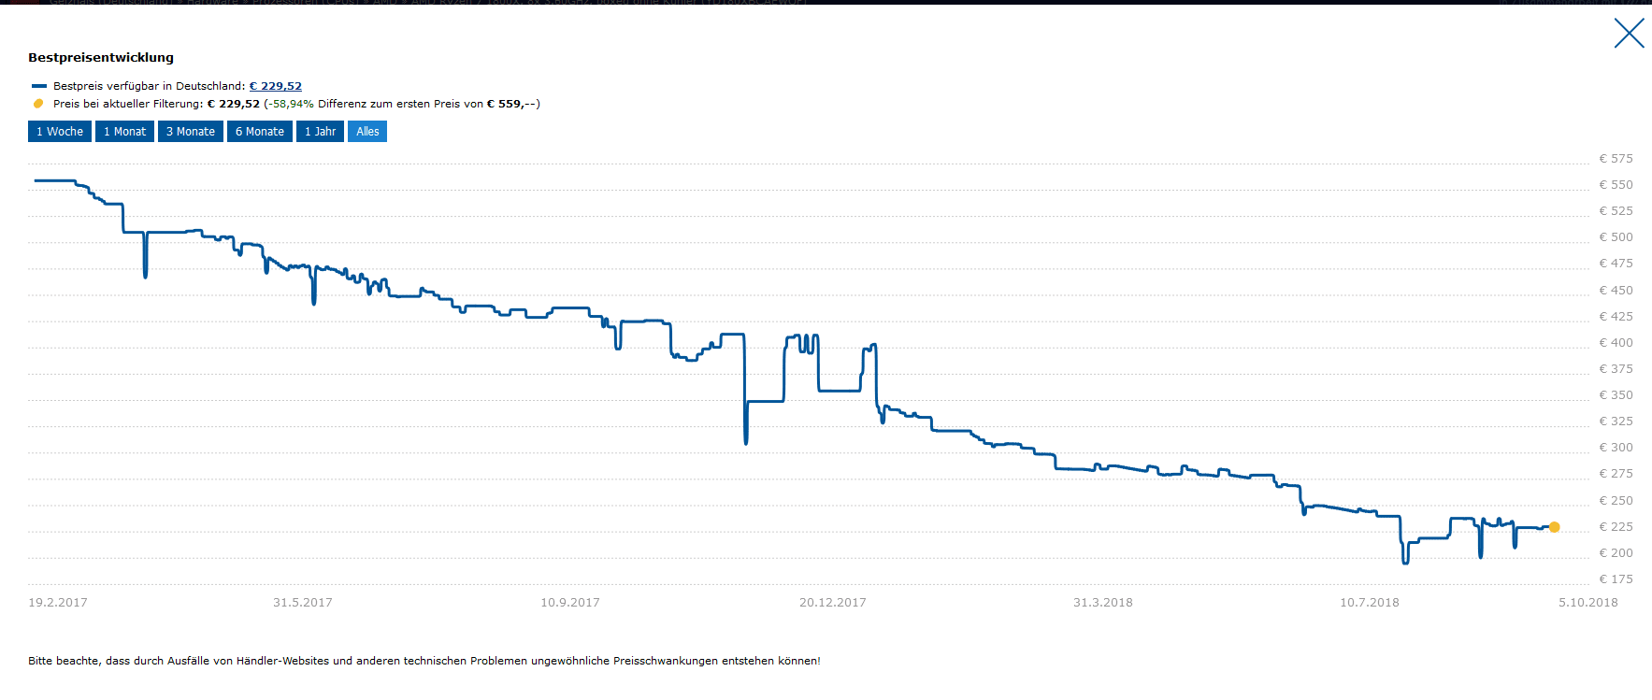Click the 19.2.2017 date label

(58, 603)
